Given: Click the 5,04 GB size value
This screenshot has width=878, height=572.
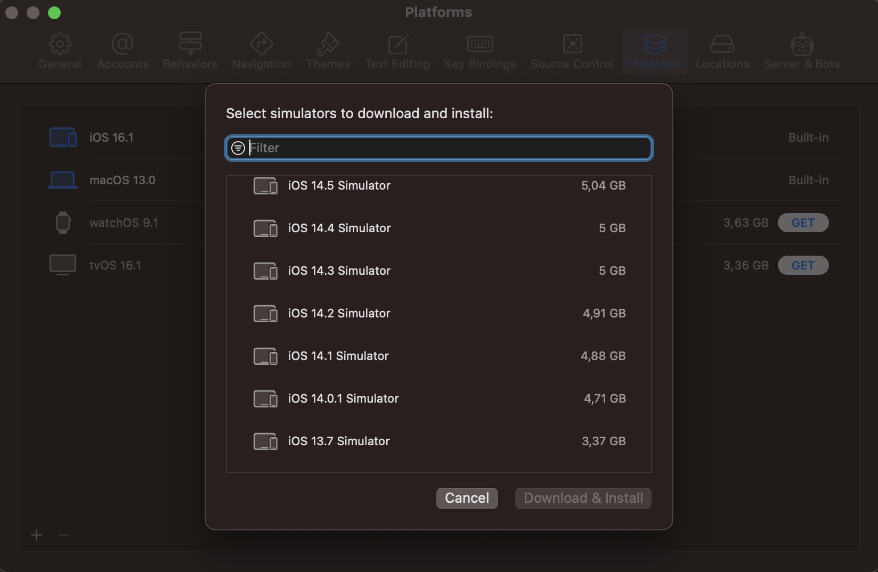Looking at the screenshot, I should [603, 185].
